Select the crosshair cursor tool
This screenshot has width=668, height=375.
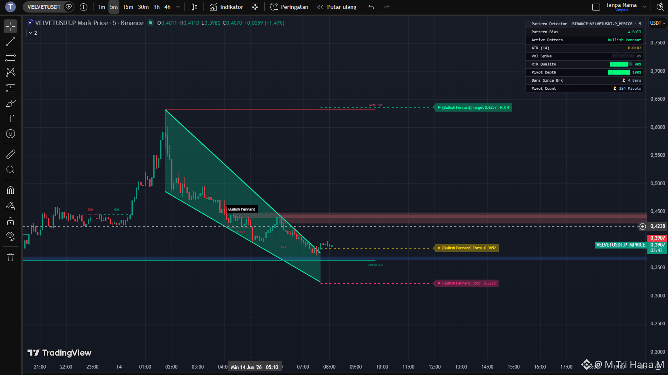(x=11, y=26)
